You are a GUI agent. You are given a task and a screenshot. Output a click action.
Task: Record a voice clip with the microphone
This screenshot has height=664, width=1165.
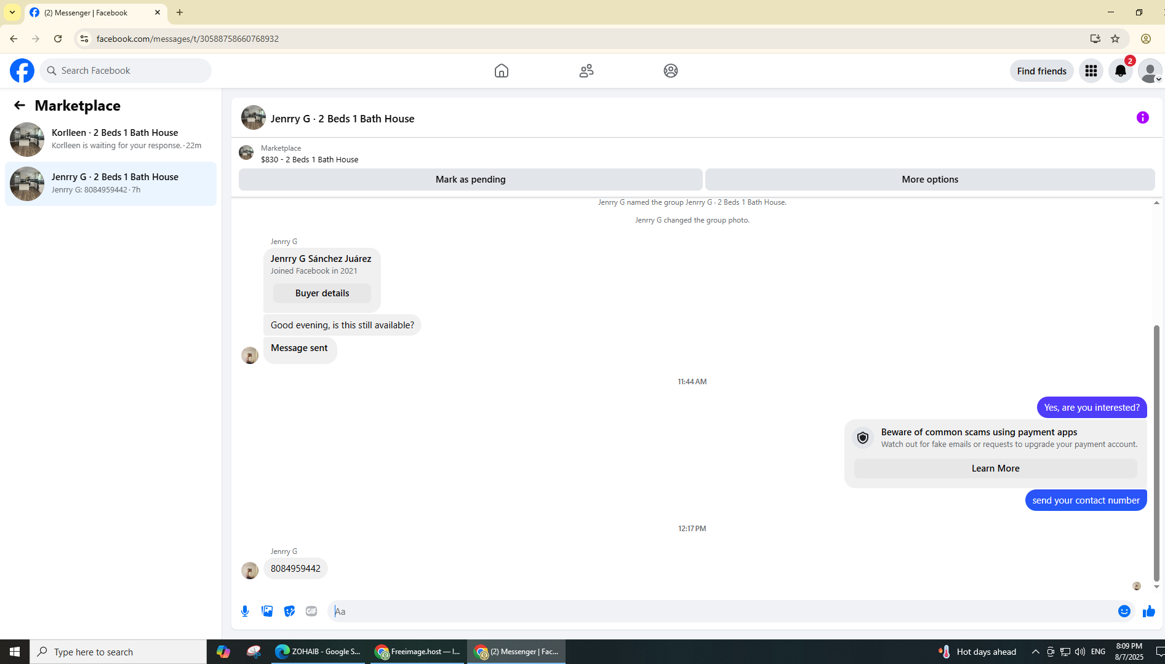coord(245,611)
